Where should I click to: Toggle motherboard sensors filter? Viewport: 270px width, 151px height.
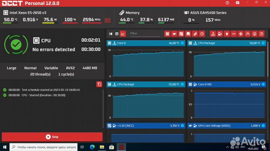(x=181, y=34)
